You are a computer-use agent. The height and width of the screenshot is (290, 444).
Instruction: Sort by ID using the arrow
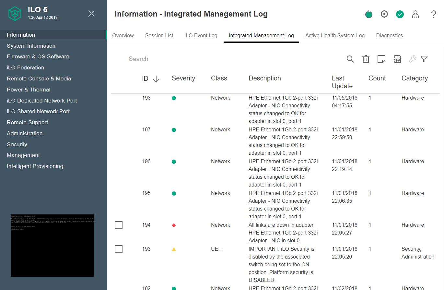(156, 79)
